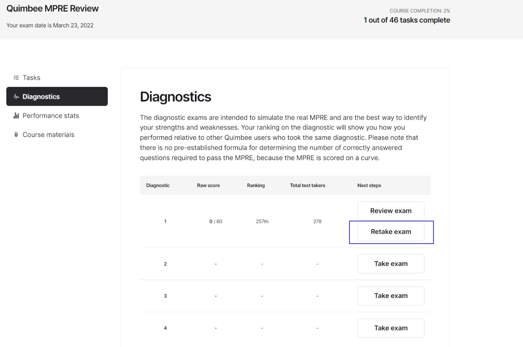The height and width of the screenshot is (347, 523).
Task: Take exam for diagnostic 4
Action: [x=391, y=328]
